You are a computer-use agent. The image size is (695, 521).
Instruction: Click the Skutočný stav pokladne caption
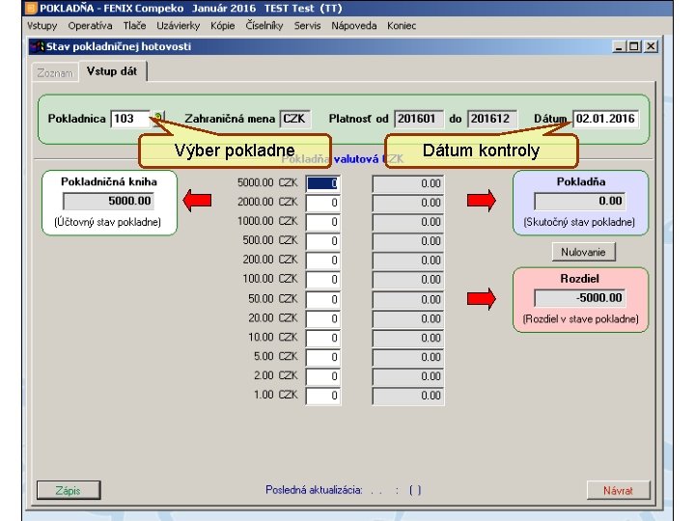click(579, 222)
